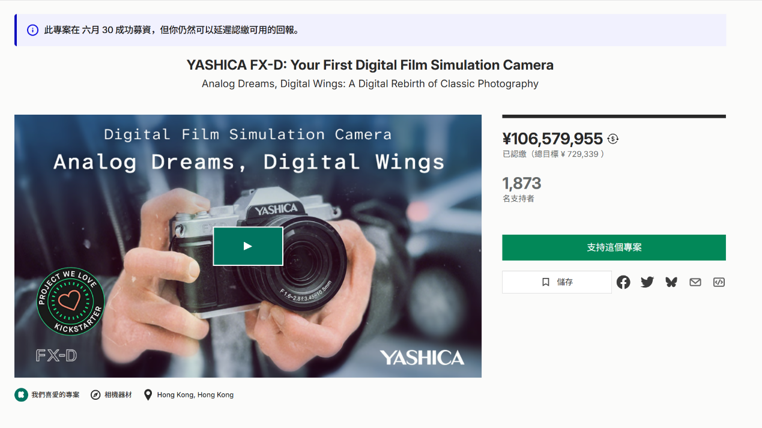Share the project on Bluesky
Image resolution: width=762 pixels, height=428 pixels.
671,282
